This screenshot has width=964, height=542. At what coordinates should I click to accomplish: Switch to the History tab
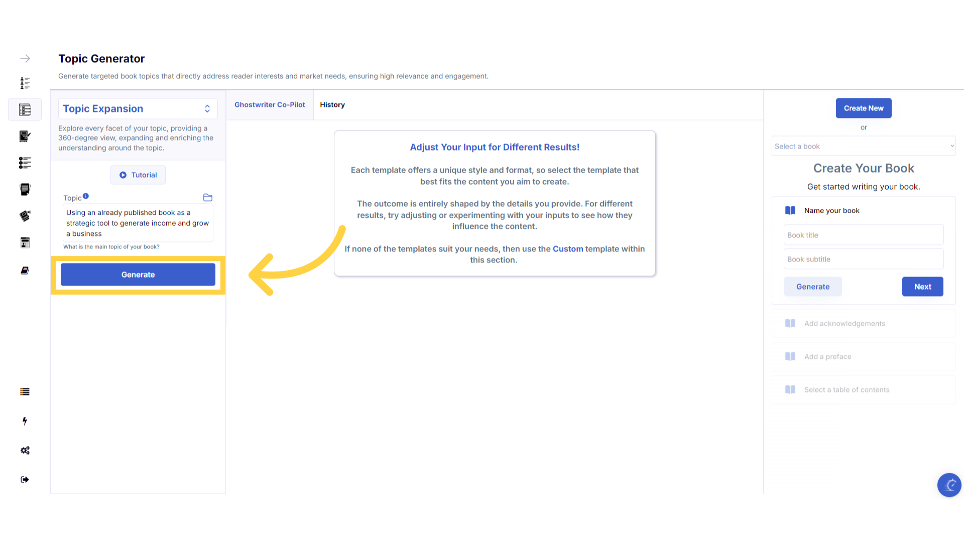[x=332, y=105]
